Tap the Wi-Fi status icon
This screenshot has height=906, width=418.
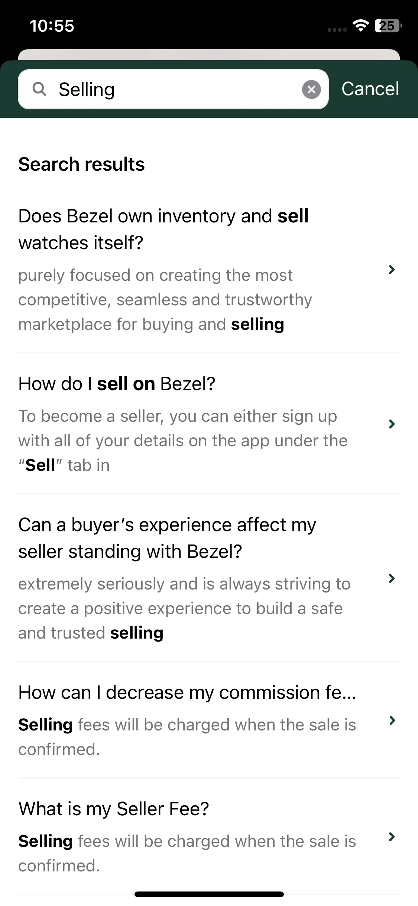(x=360, y=26)
